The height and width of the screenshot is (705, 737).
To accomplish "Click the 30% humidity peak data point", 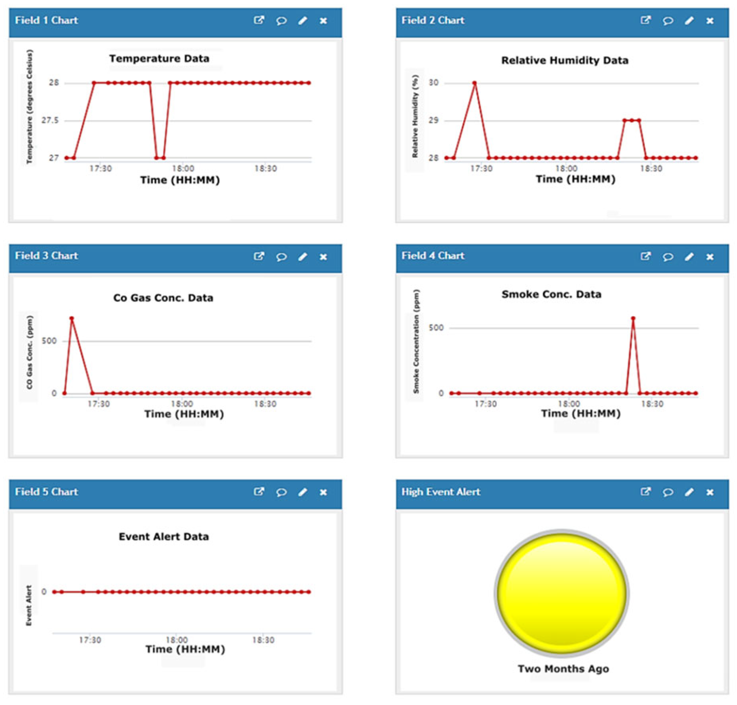I will tap(475, 83).
